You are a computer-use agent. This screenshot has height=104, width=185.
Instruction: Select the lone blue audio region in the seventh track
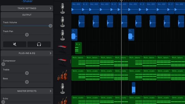click(x=134, y=88)
